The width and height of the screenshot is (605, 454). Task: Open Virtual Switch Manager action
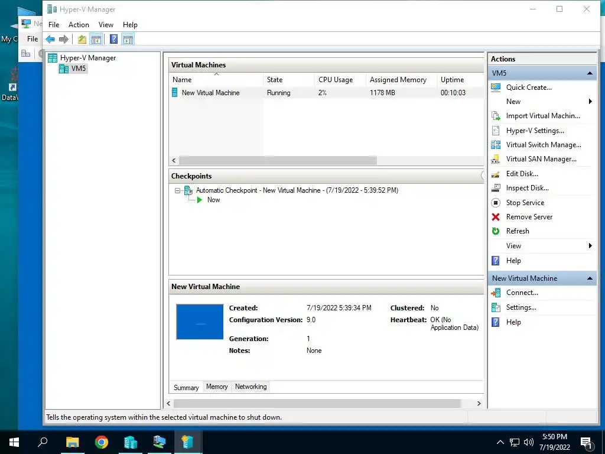coord(544,145)
